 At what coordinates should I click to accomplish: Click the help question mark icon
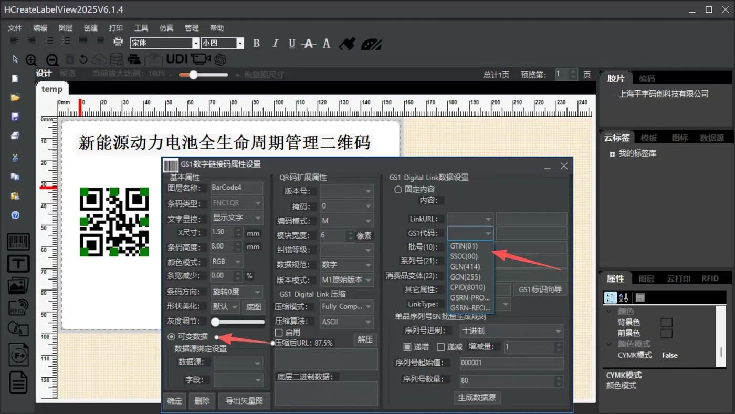15,215
